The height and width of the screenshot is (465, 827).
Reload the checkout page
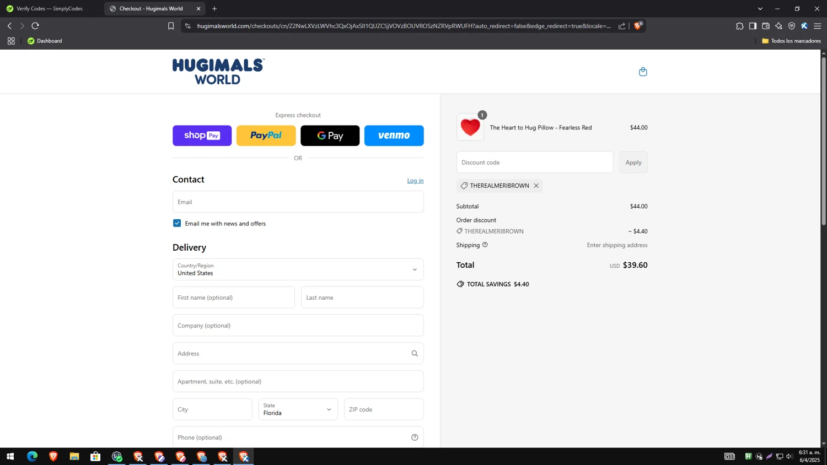[35, 26]
